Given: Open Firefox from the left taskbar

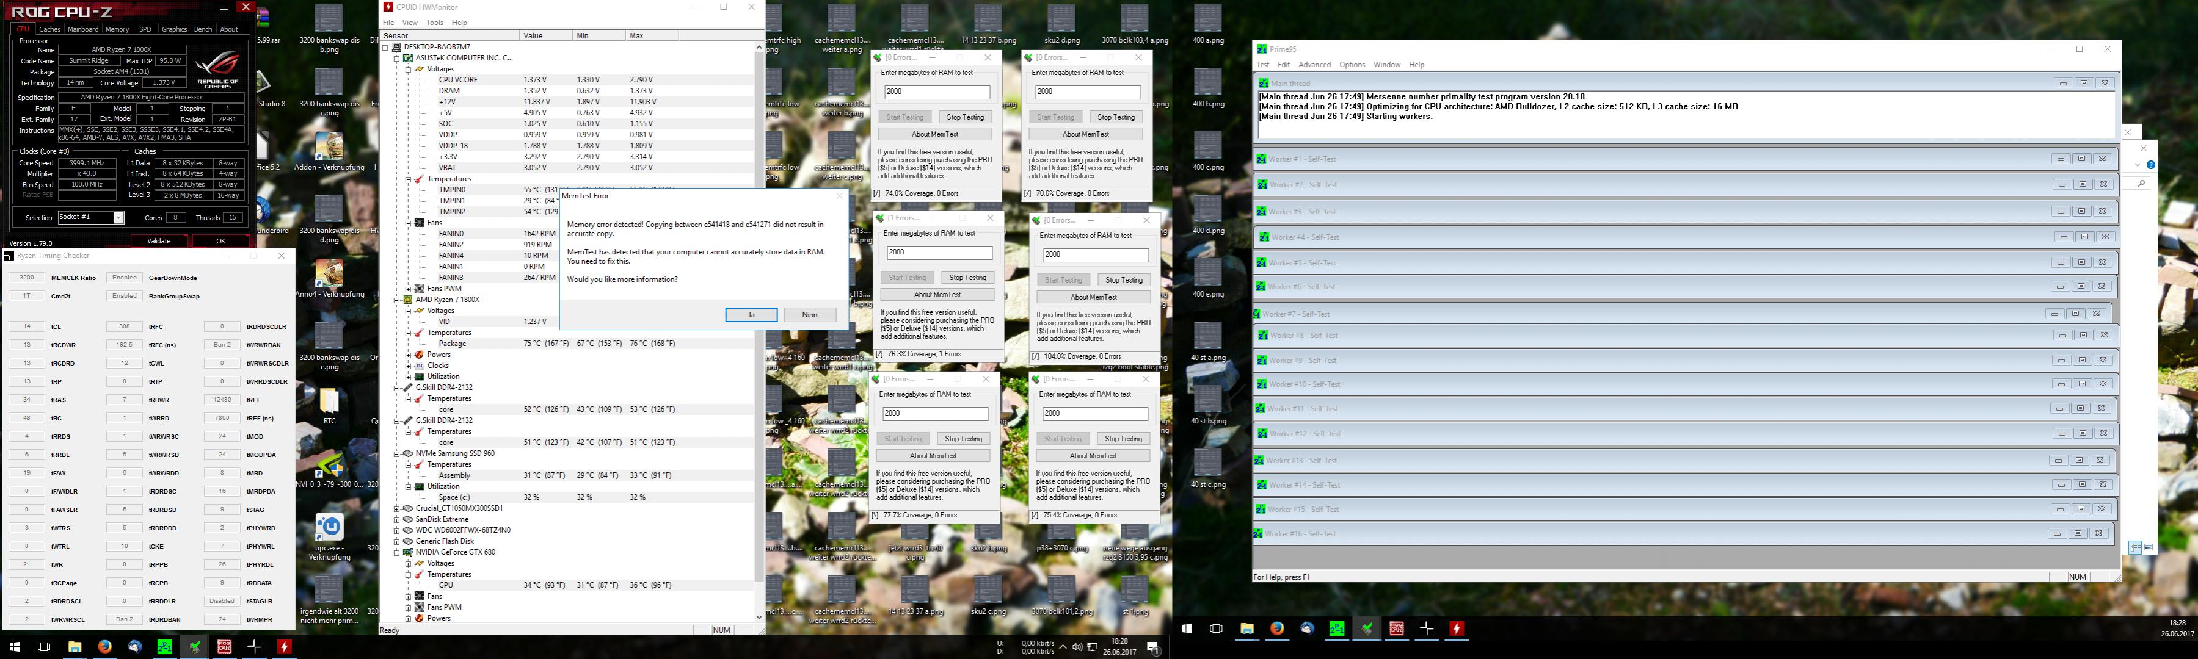Looking at the screenshot, I should (x=104, y=647).
